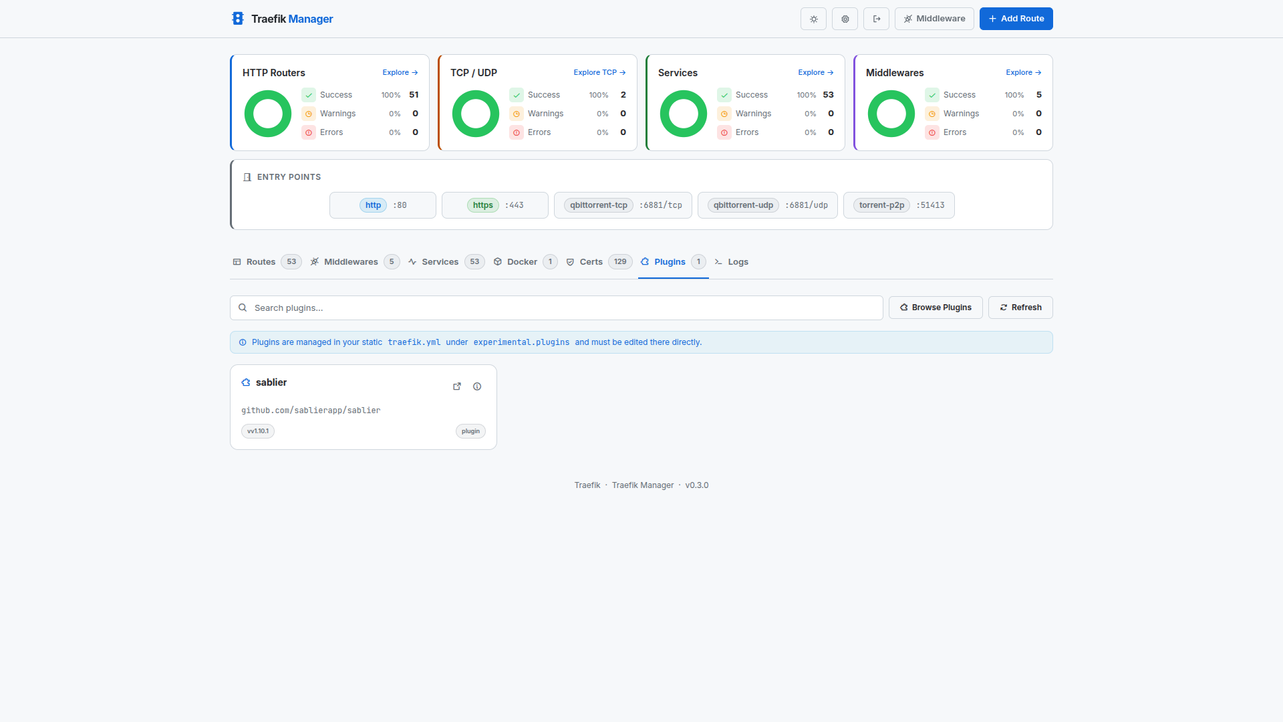Click the info icon in the traefik.yml notice banner

pyautogui.click(x=242, y=342)
